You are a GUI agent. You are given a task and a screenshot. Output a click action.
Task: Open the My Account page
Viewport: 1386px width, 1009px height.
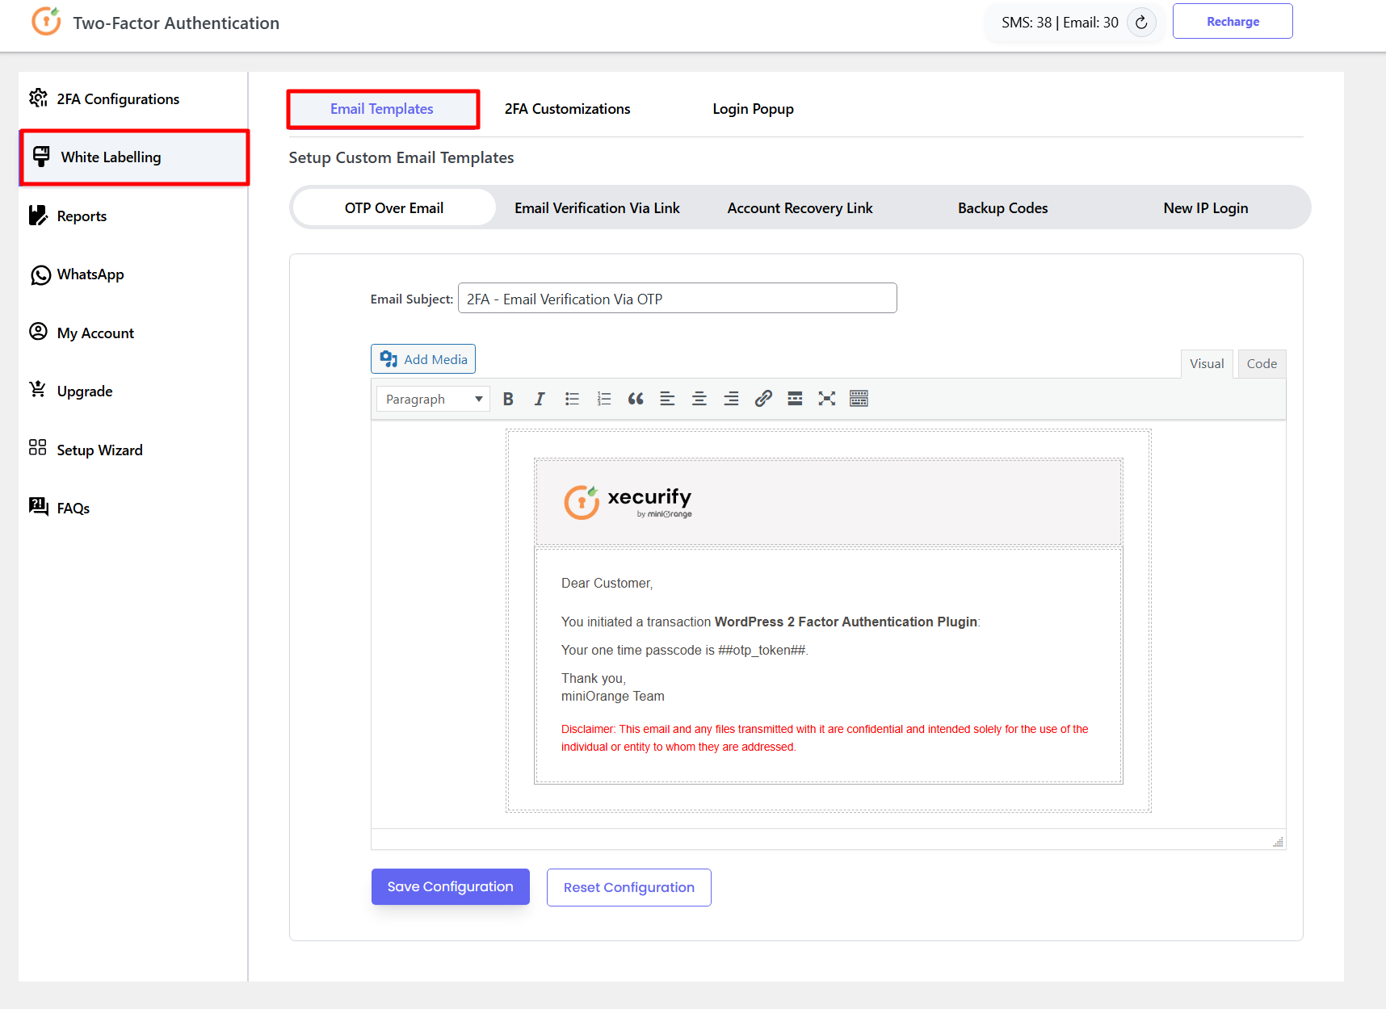pos(133,333)
